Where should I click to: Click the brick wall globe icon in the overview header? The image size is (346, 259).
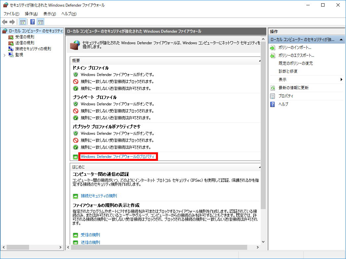coord(75,45)
